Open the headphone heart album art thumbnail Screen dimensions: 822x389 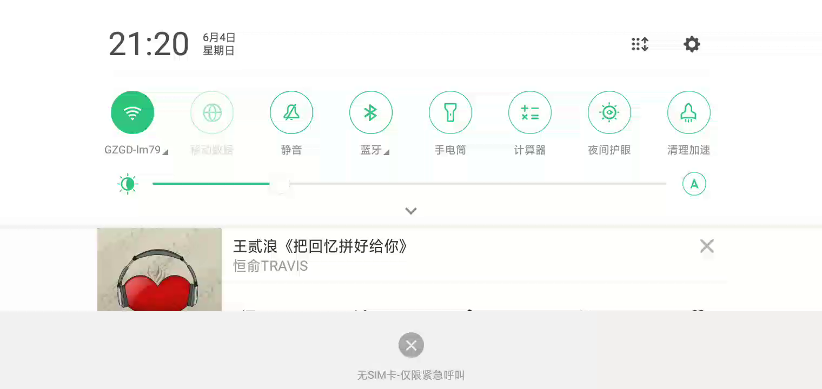point(160,270)
